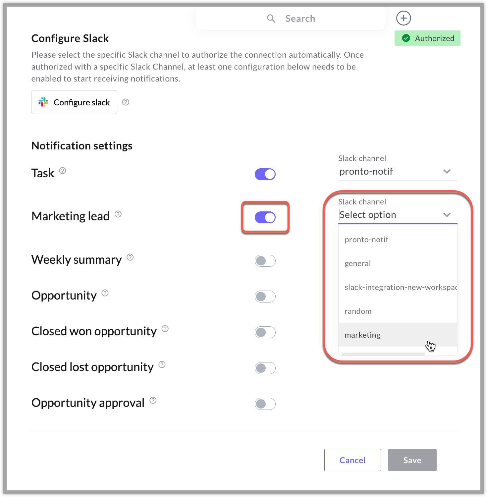Click the magnifier search icon
Screen dimensions: 487x497
(x=271, y=19)
